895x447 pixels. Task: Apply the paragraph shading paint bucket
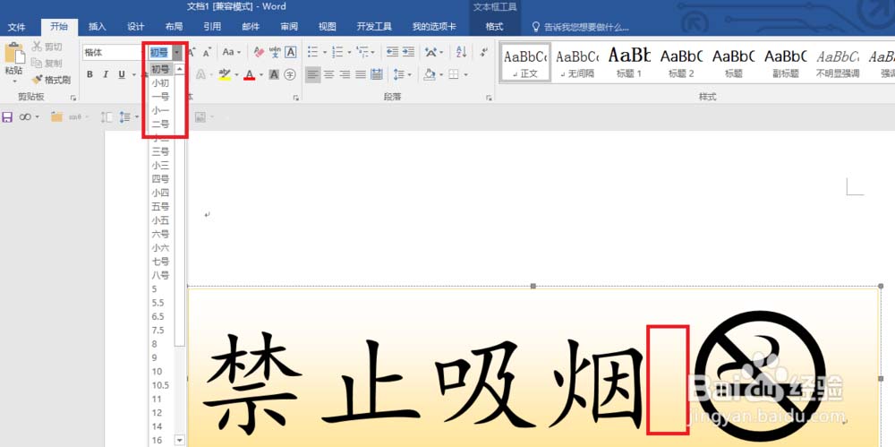pos(430,74)
